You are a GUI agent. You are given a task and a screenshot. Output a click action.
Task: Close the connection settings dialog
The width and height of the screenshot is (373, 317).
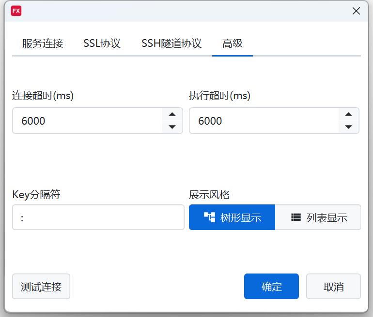click(356, 11)
